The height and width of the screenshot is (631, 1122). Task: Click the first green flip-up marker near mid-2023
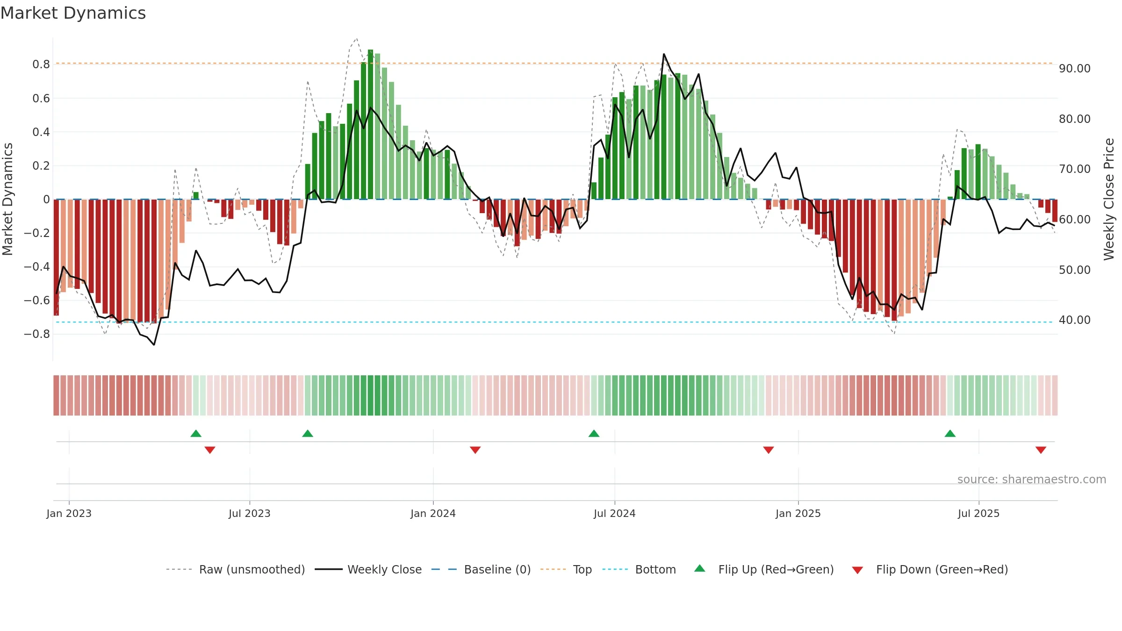pos(196,433)
